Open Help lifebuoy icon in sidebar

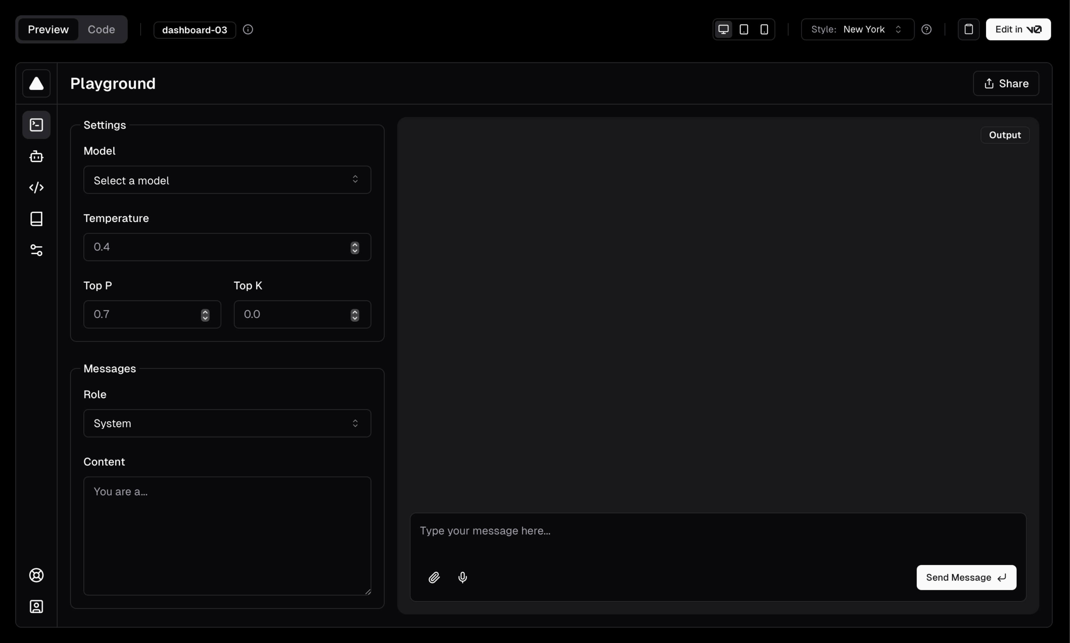[36, 575]
